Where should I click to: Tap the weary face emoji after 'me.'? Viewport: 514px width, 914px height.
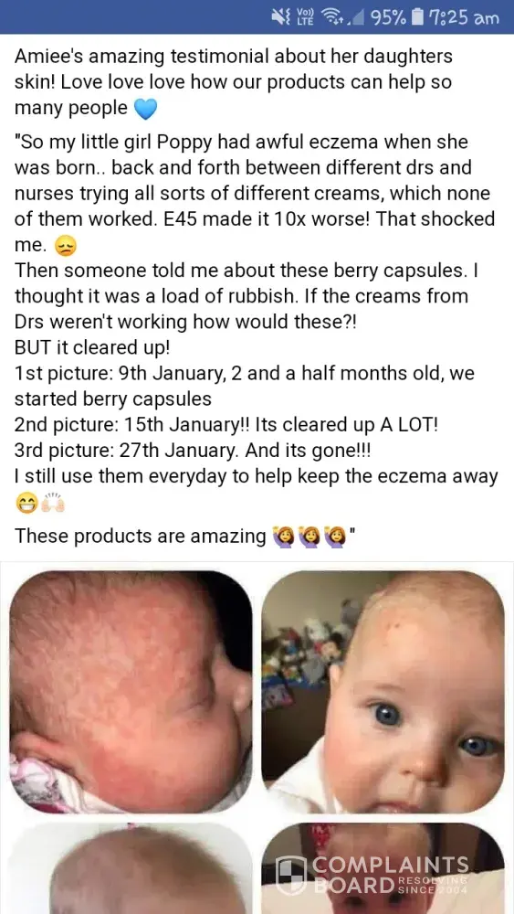coord(65,247)
